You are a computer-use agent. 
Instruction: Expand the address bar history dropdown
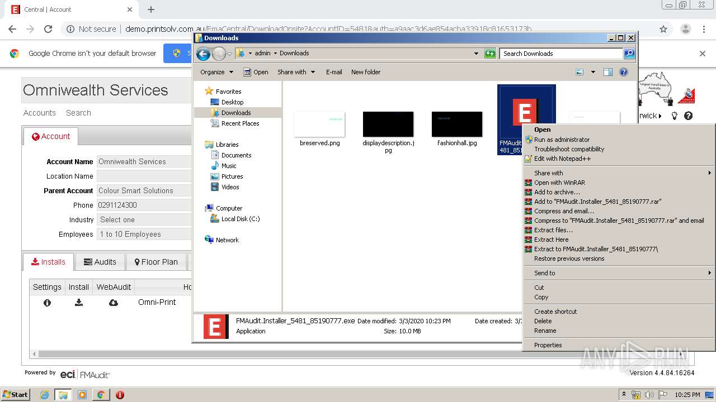click(476, 54)
